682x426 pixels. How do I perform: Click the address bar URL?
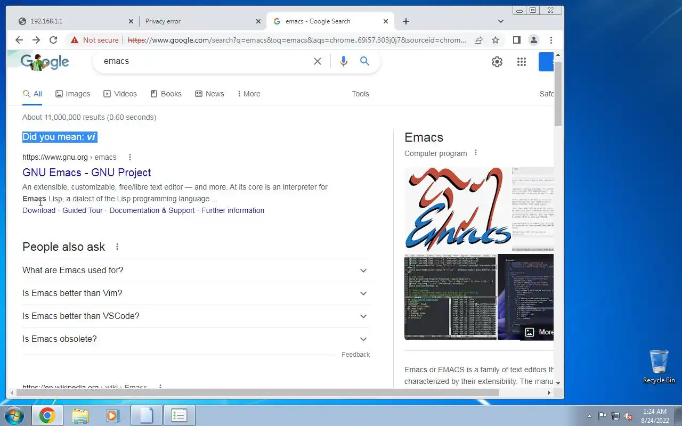click(297, 40)
